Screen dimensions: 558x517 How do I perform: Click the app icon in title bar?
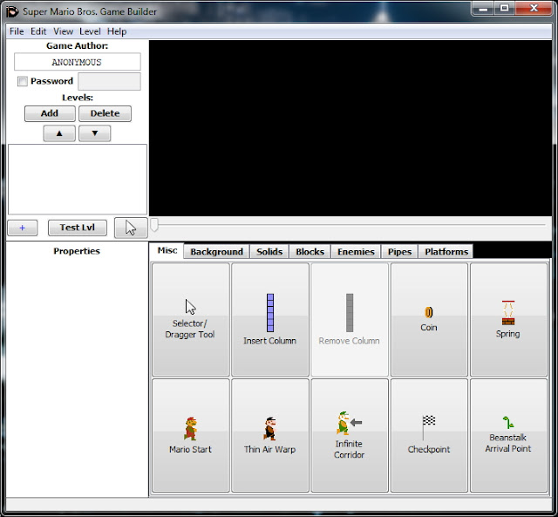tap(12, 11)
